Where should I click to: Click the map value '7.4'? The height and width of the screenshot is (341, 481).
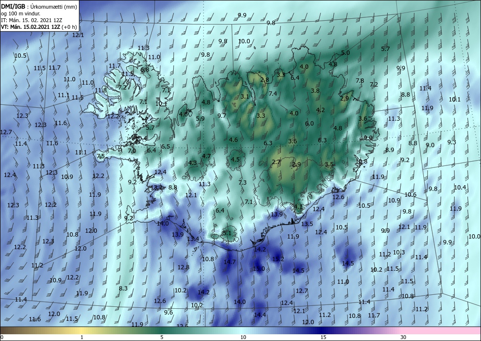tap(273, 93)
